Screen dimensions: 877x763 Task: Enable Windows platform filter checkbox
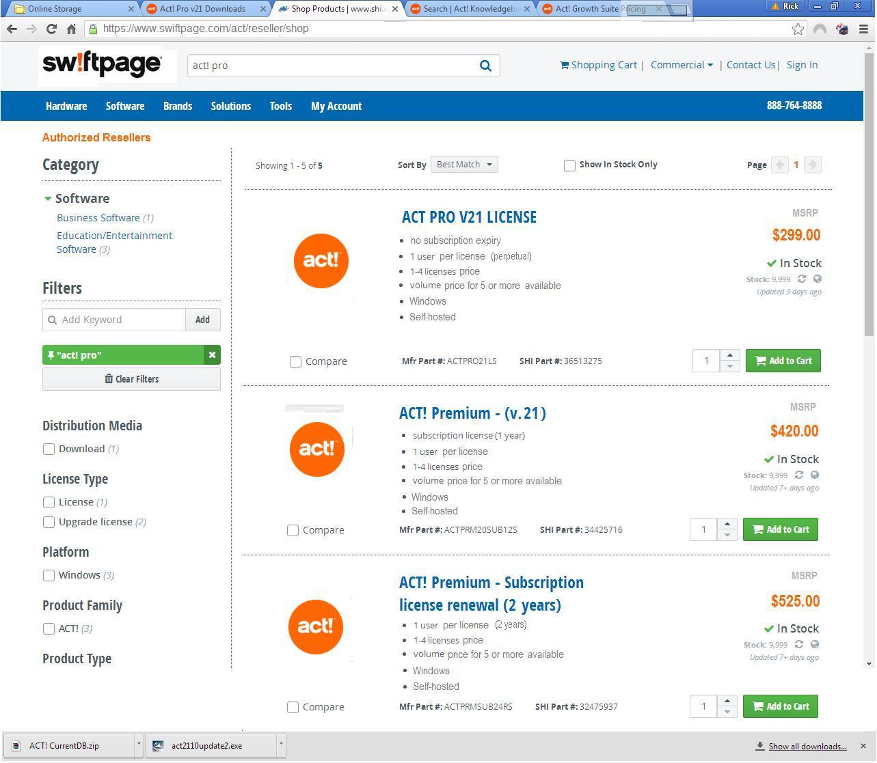click(49, 575)
